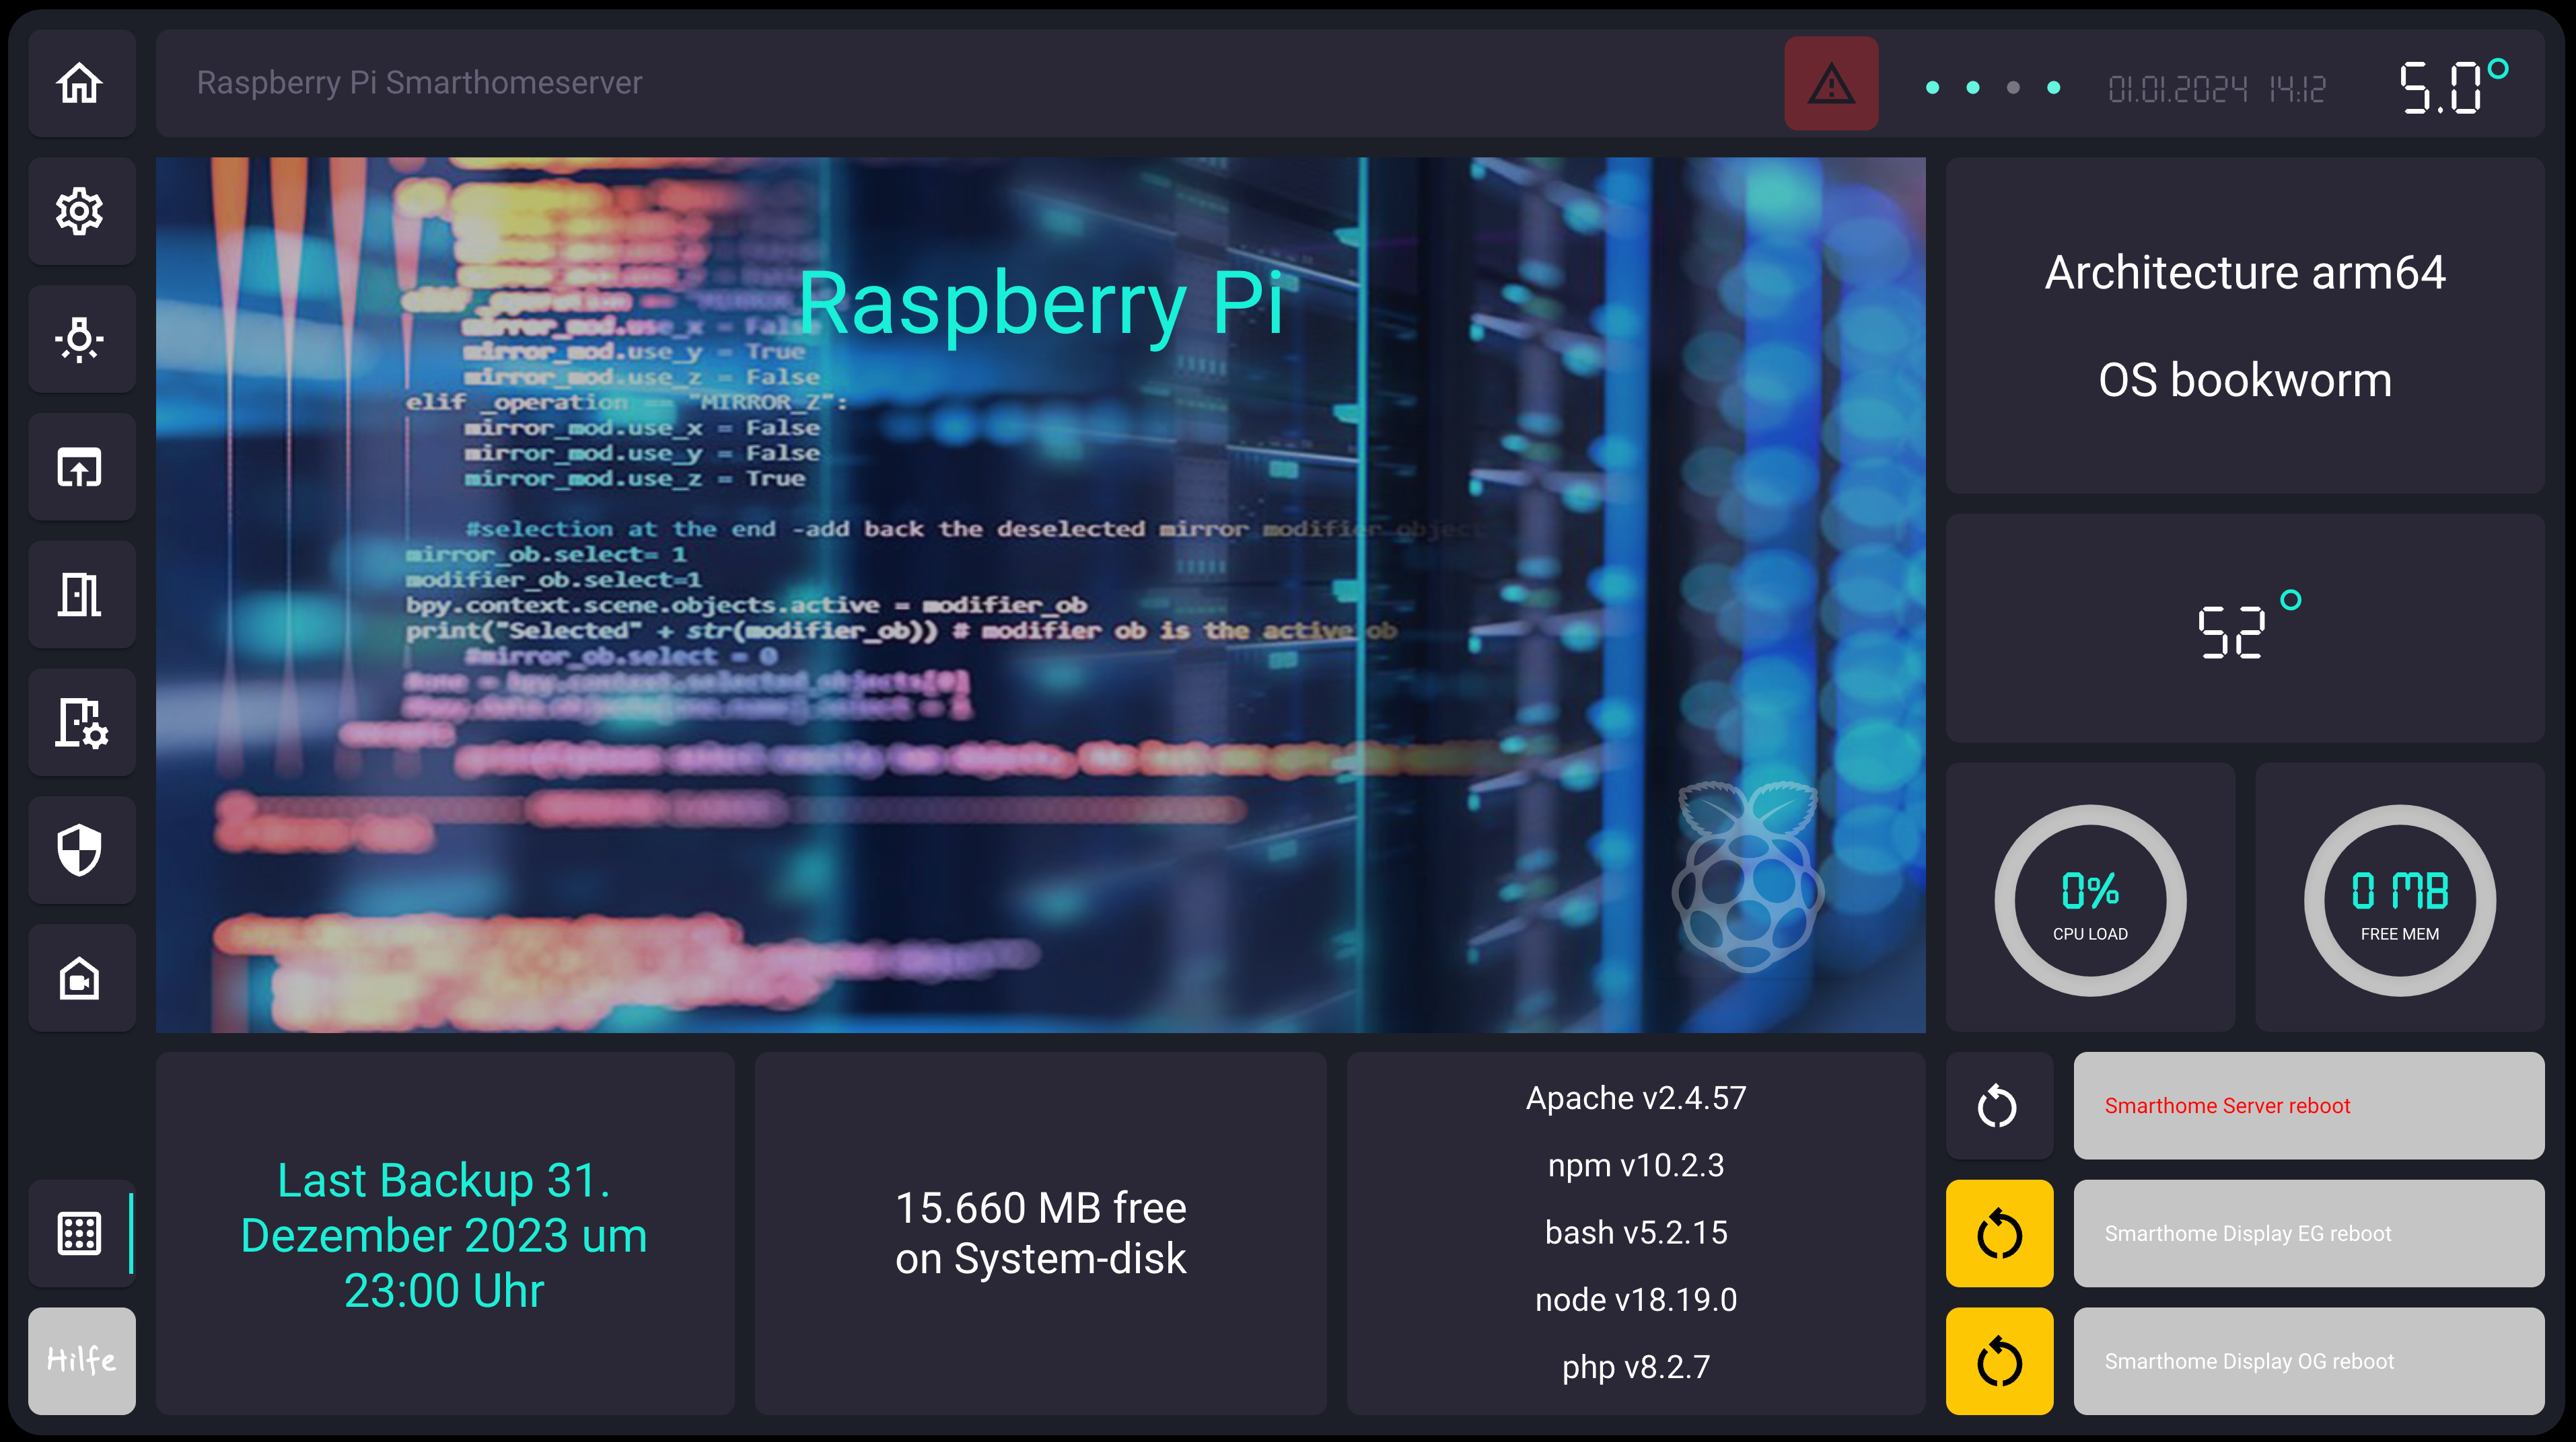The image size is (2576, 1442).
Task: Select the active keypad grid sidebar item
Action: pos(80,1233)
